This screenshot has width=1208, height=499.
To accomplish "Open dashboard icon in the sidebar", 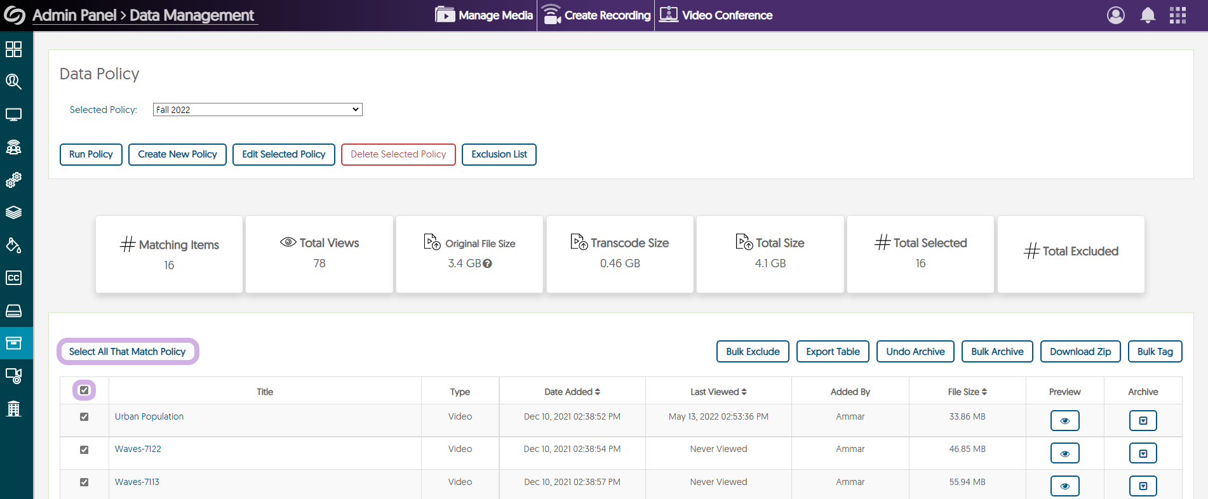I will tap(13, 49).
